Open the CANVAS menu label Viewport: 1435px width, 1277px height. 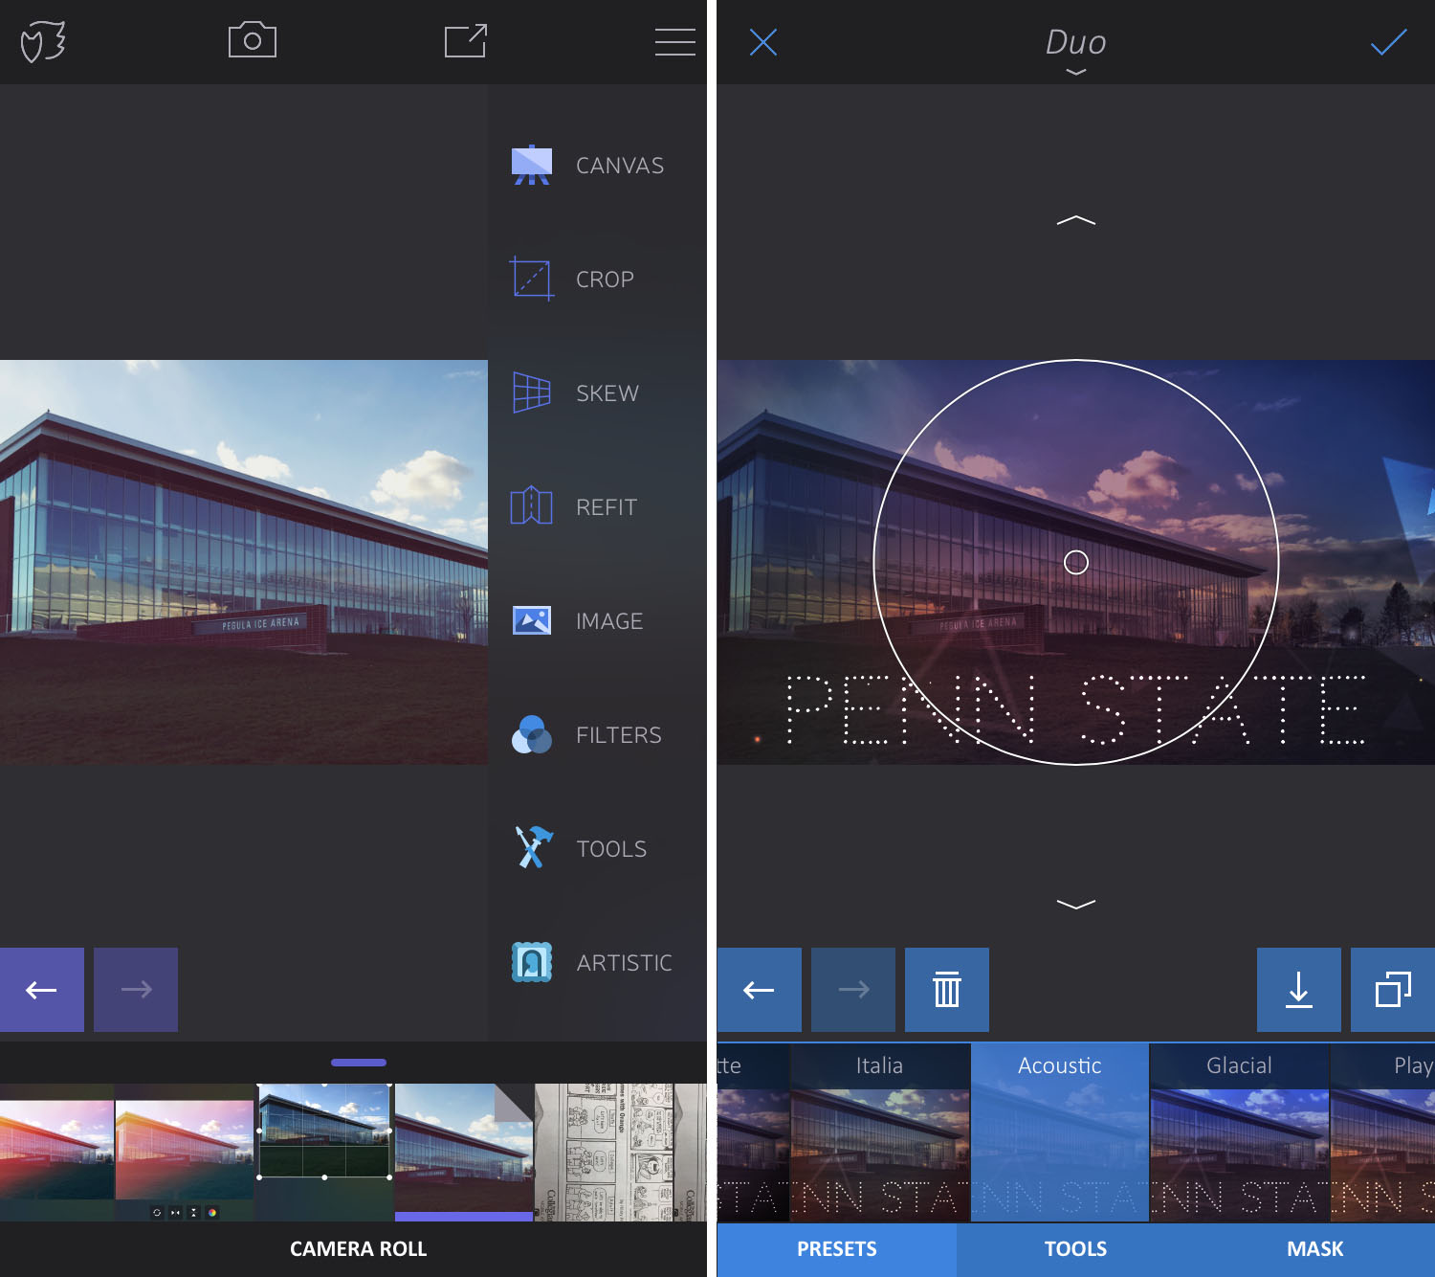(x=620, y=166)
